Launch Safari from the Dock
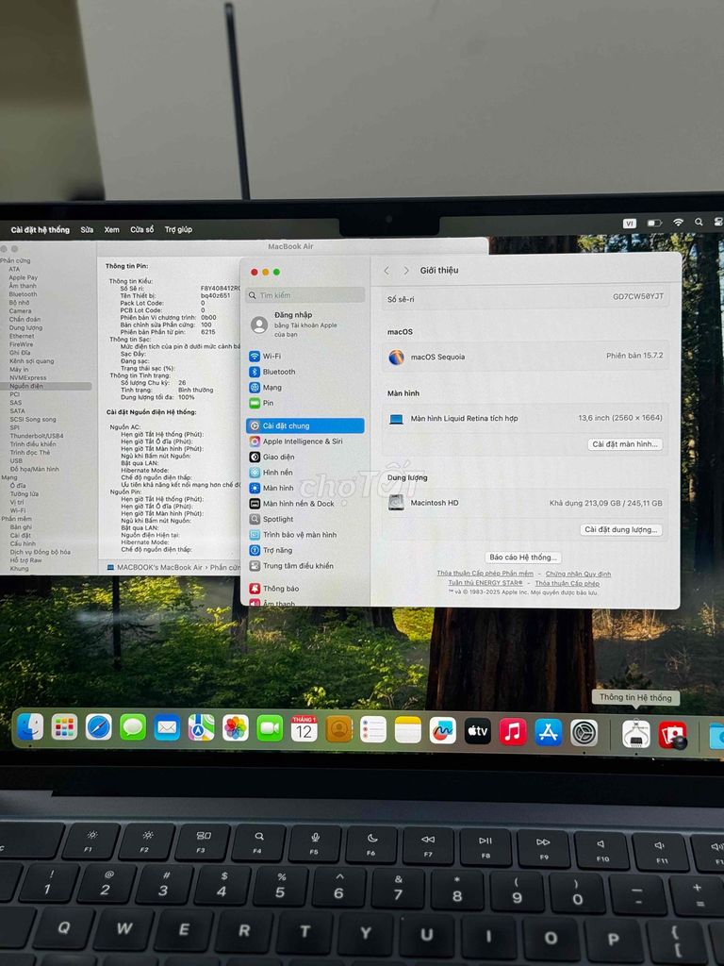Screen dimensions: 724x966 coord(98,728)
